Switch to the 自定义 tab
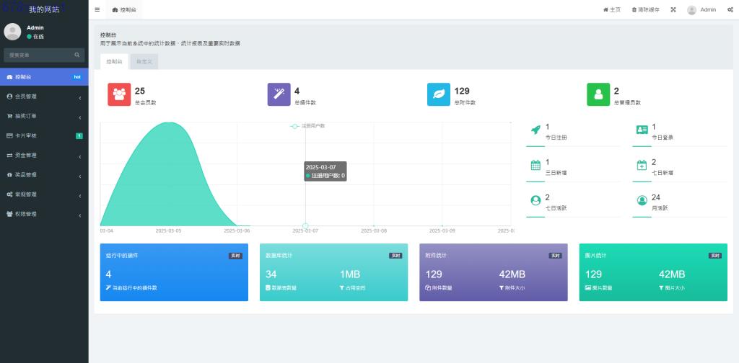The height and width of the screenshot is (363, 739). point(144,62)
